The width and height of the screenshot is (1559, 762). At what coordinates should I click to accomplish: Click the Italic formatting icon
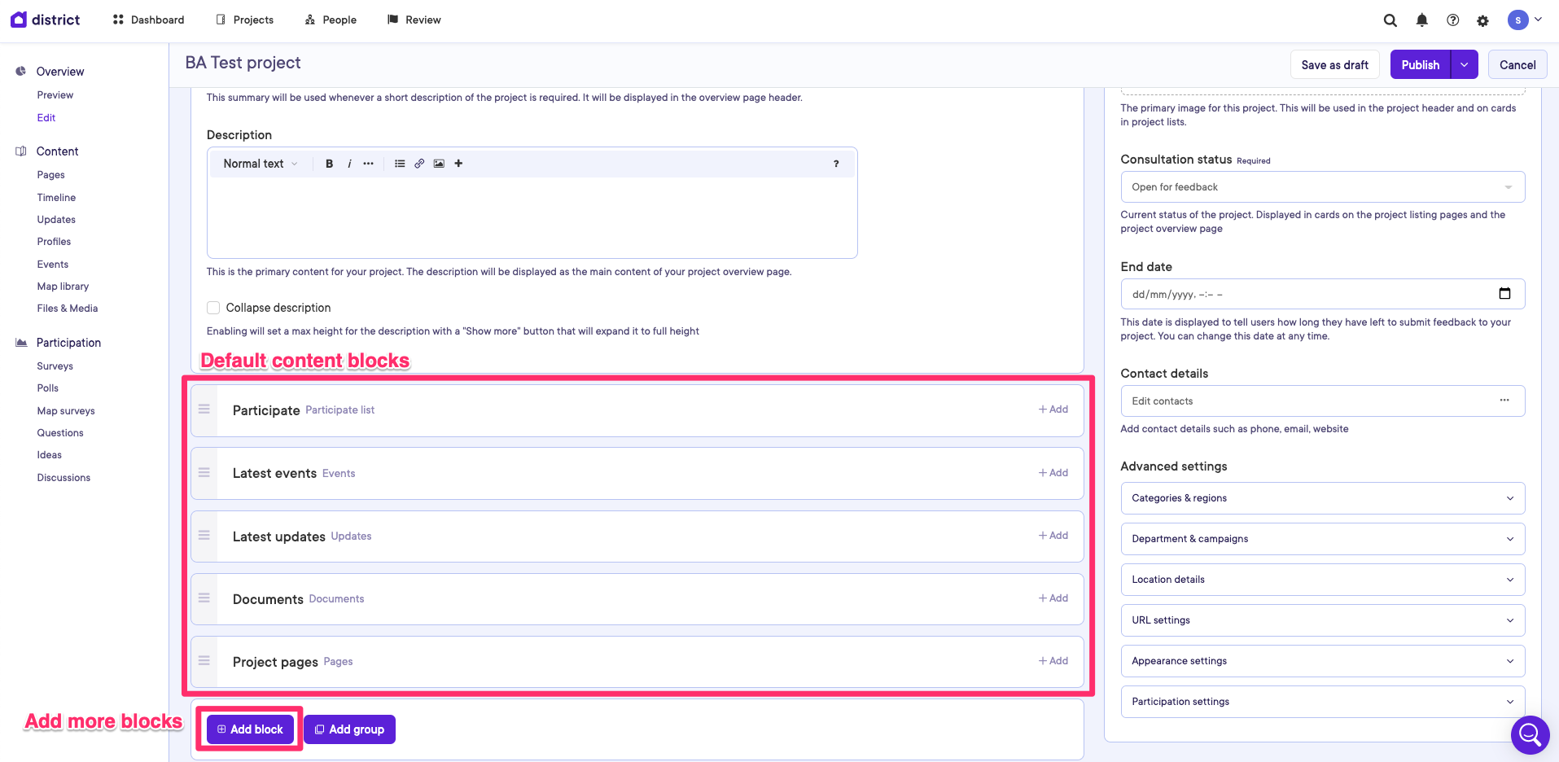[349, 164]
